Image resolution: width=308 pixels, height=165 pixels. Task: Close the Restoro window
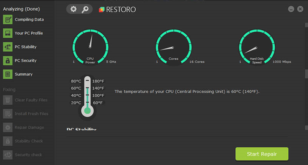(300, 9)
